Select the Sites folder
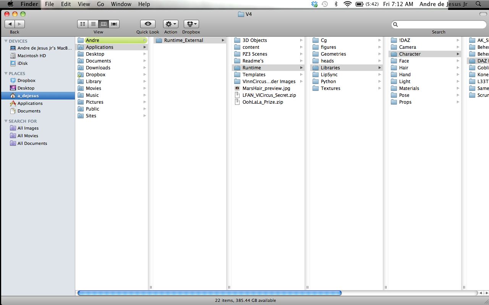 click(112, 116)
